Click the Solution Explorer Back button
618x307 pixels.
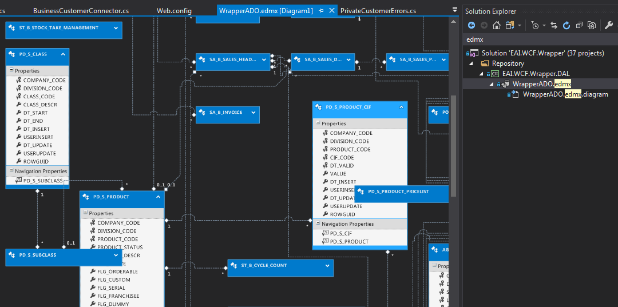[472, 25]
